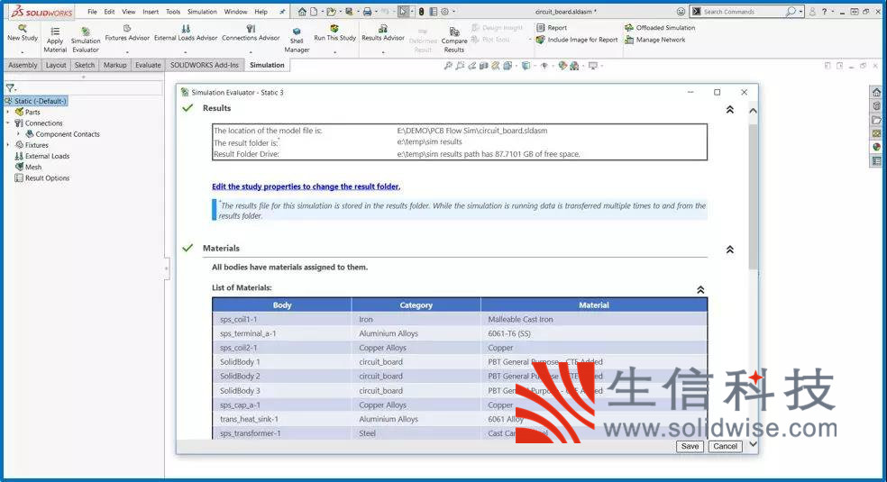887x482 pixels.
Task: Click the search magnifier icon
Action: [x=791, y=12]
